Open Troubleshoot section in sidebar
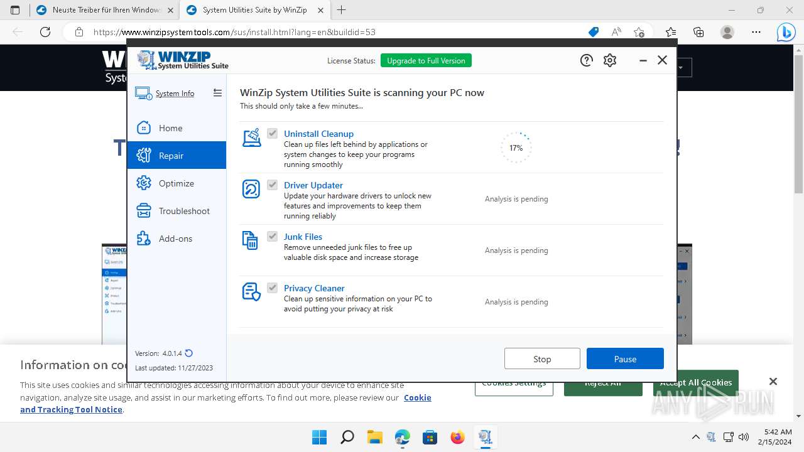 tap(177, 211)
